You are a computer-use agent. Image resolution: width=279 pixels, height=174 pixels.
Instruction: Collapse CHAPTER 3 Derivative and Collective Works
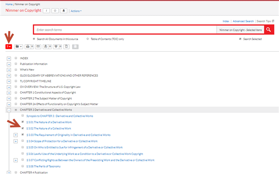(x=9, y=110)
